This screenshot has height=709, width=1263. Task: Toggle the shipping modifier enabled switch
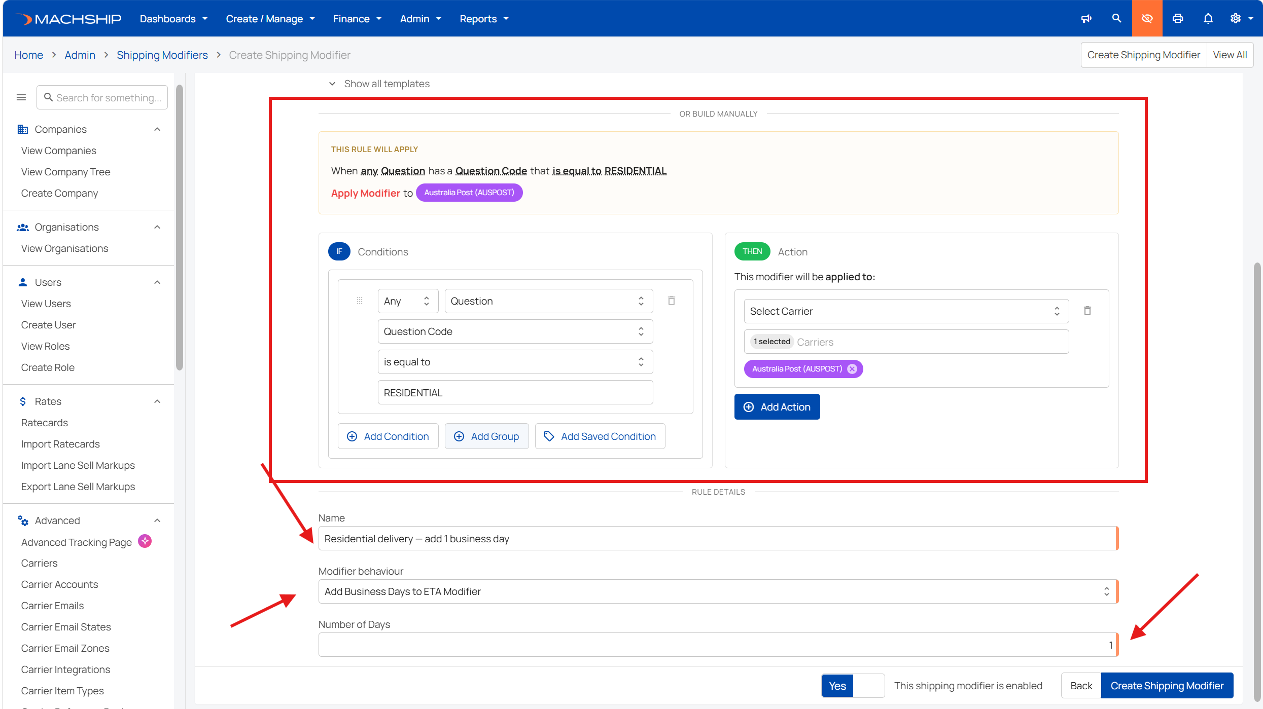tap(853, 686)
